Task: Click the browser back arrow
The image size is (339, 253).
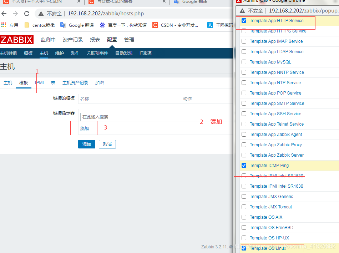Action: click(x=4, y=14)
